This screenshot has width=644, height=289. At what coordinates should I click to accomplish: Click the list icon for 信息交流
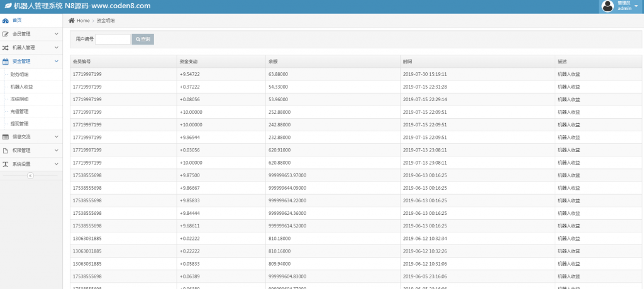point(5,137)
